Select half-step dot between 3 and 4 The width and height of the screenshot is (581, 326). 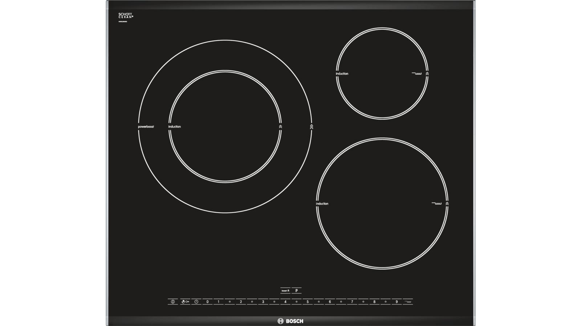click(274, 301)
